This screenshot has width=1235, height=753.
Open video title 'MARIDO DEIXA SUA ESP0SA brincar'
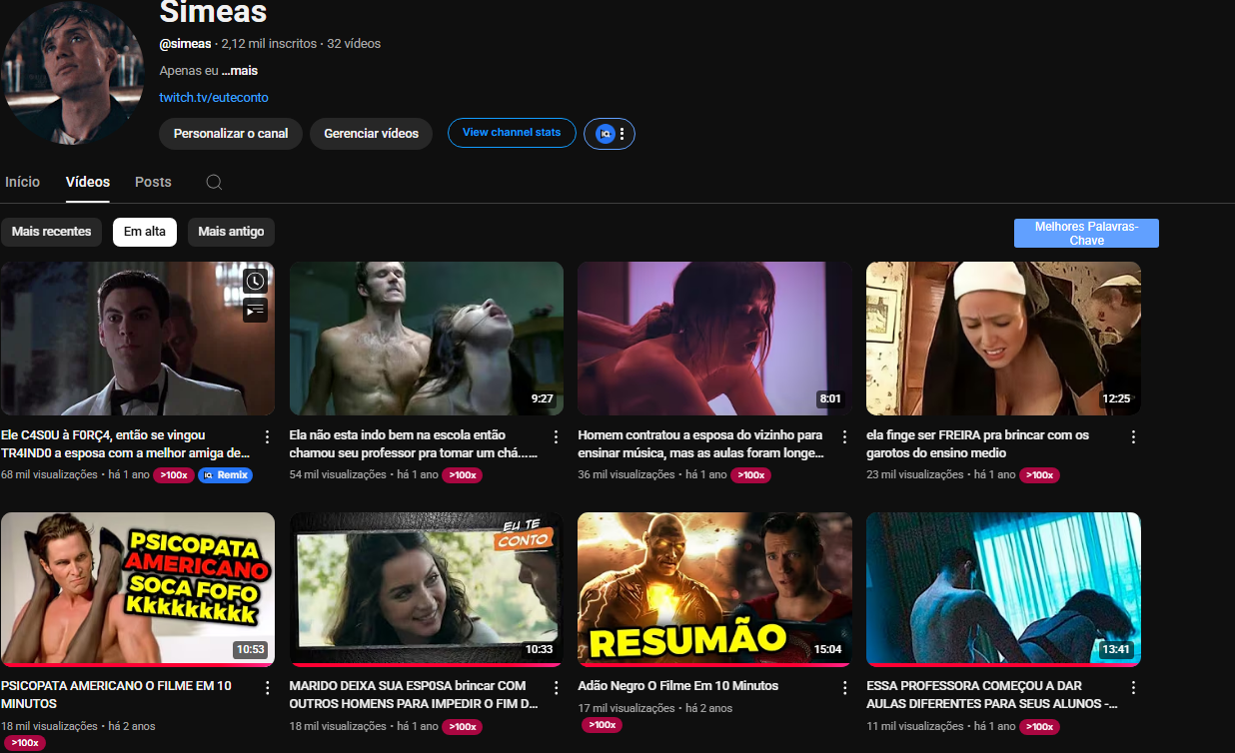(x=414, y=695)
